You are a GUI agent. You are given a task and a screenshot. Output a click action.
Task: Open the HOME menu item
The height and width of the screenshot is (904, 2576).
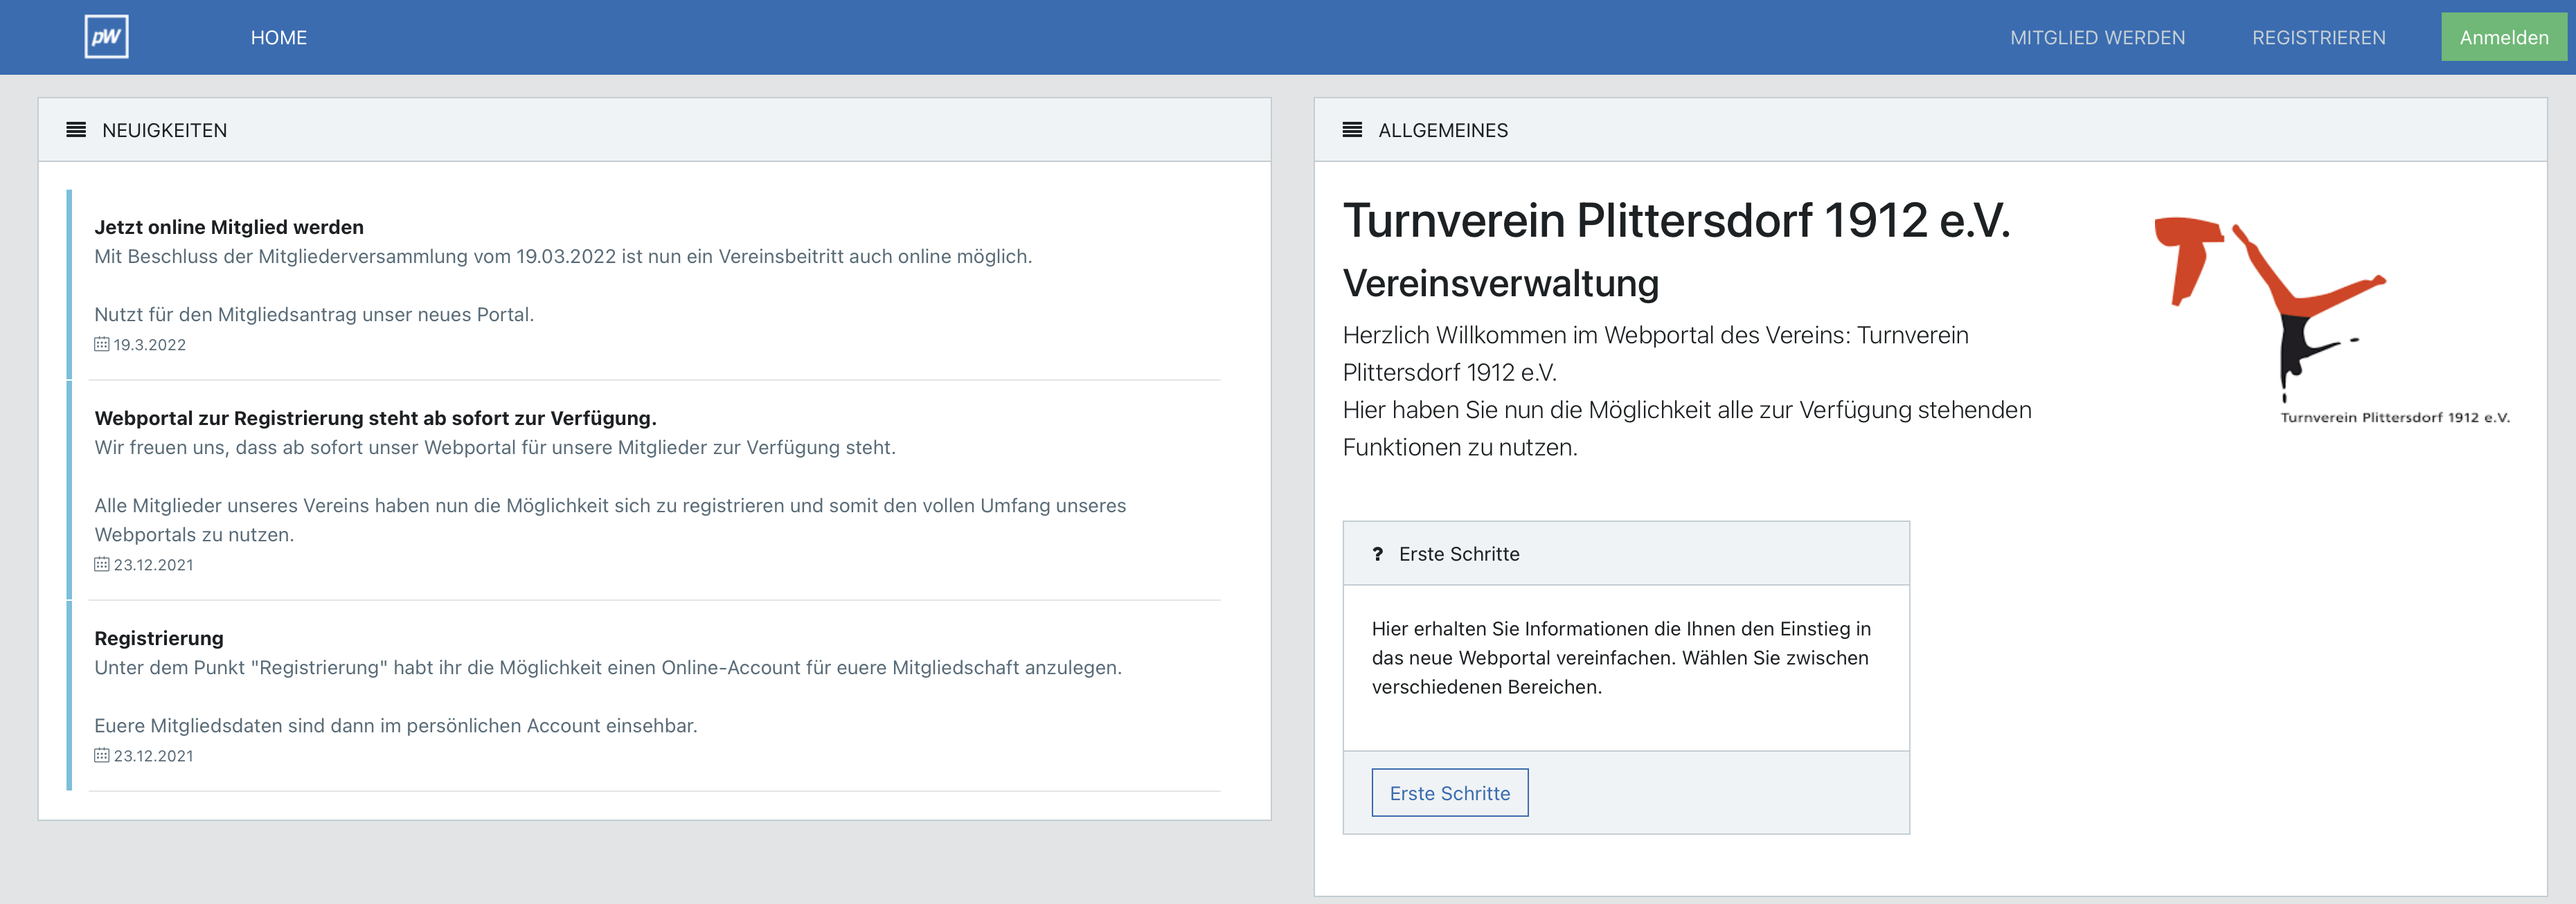click(x=279, y=38)
